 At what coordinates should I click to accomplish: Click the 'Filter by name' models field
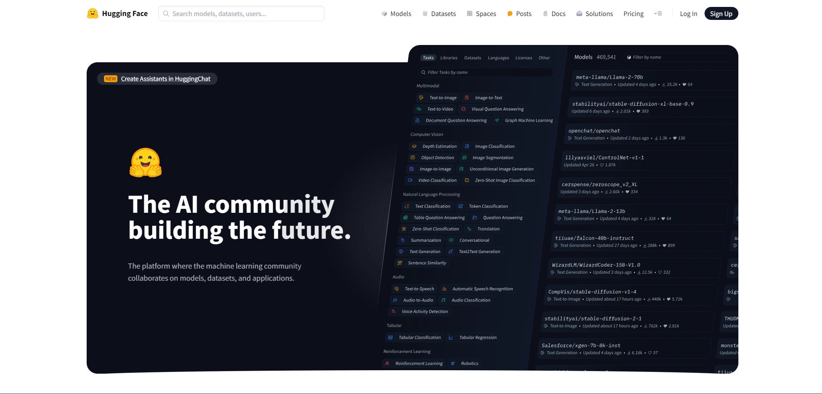tap(678, 57)
